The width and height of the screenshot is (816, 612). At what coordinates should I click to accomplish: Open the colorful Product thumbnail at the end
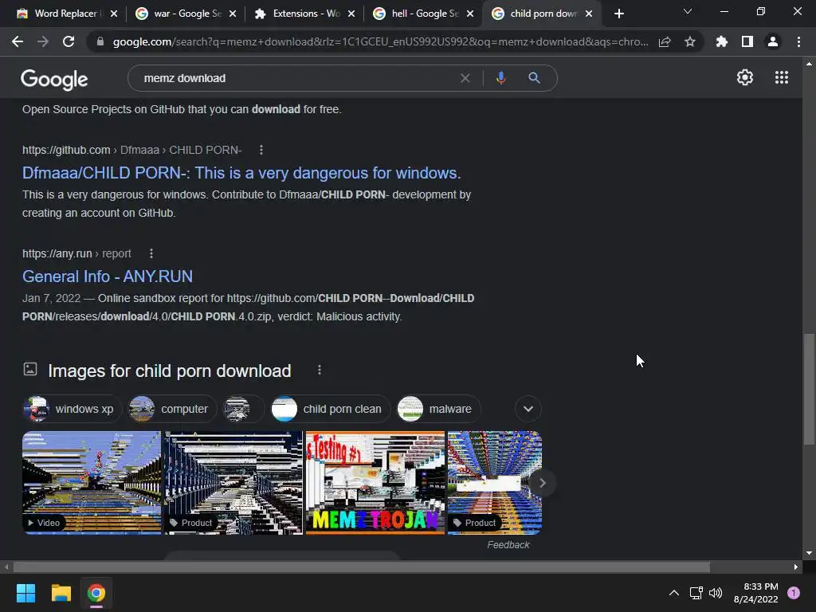click(494, 482)
